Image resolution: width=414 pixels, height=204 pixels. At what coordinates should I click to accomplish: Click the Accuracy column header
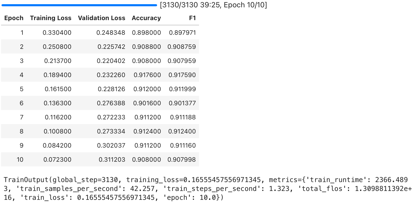146,18
